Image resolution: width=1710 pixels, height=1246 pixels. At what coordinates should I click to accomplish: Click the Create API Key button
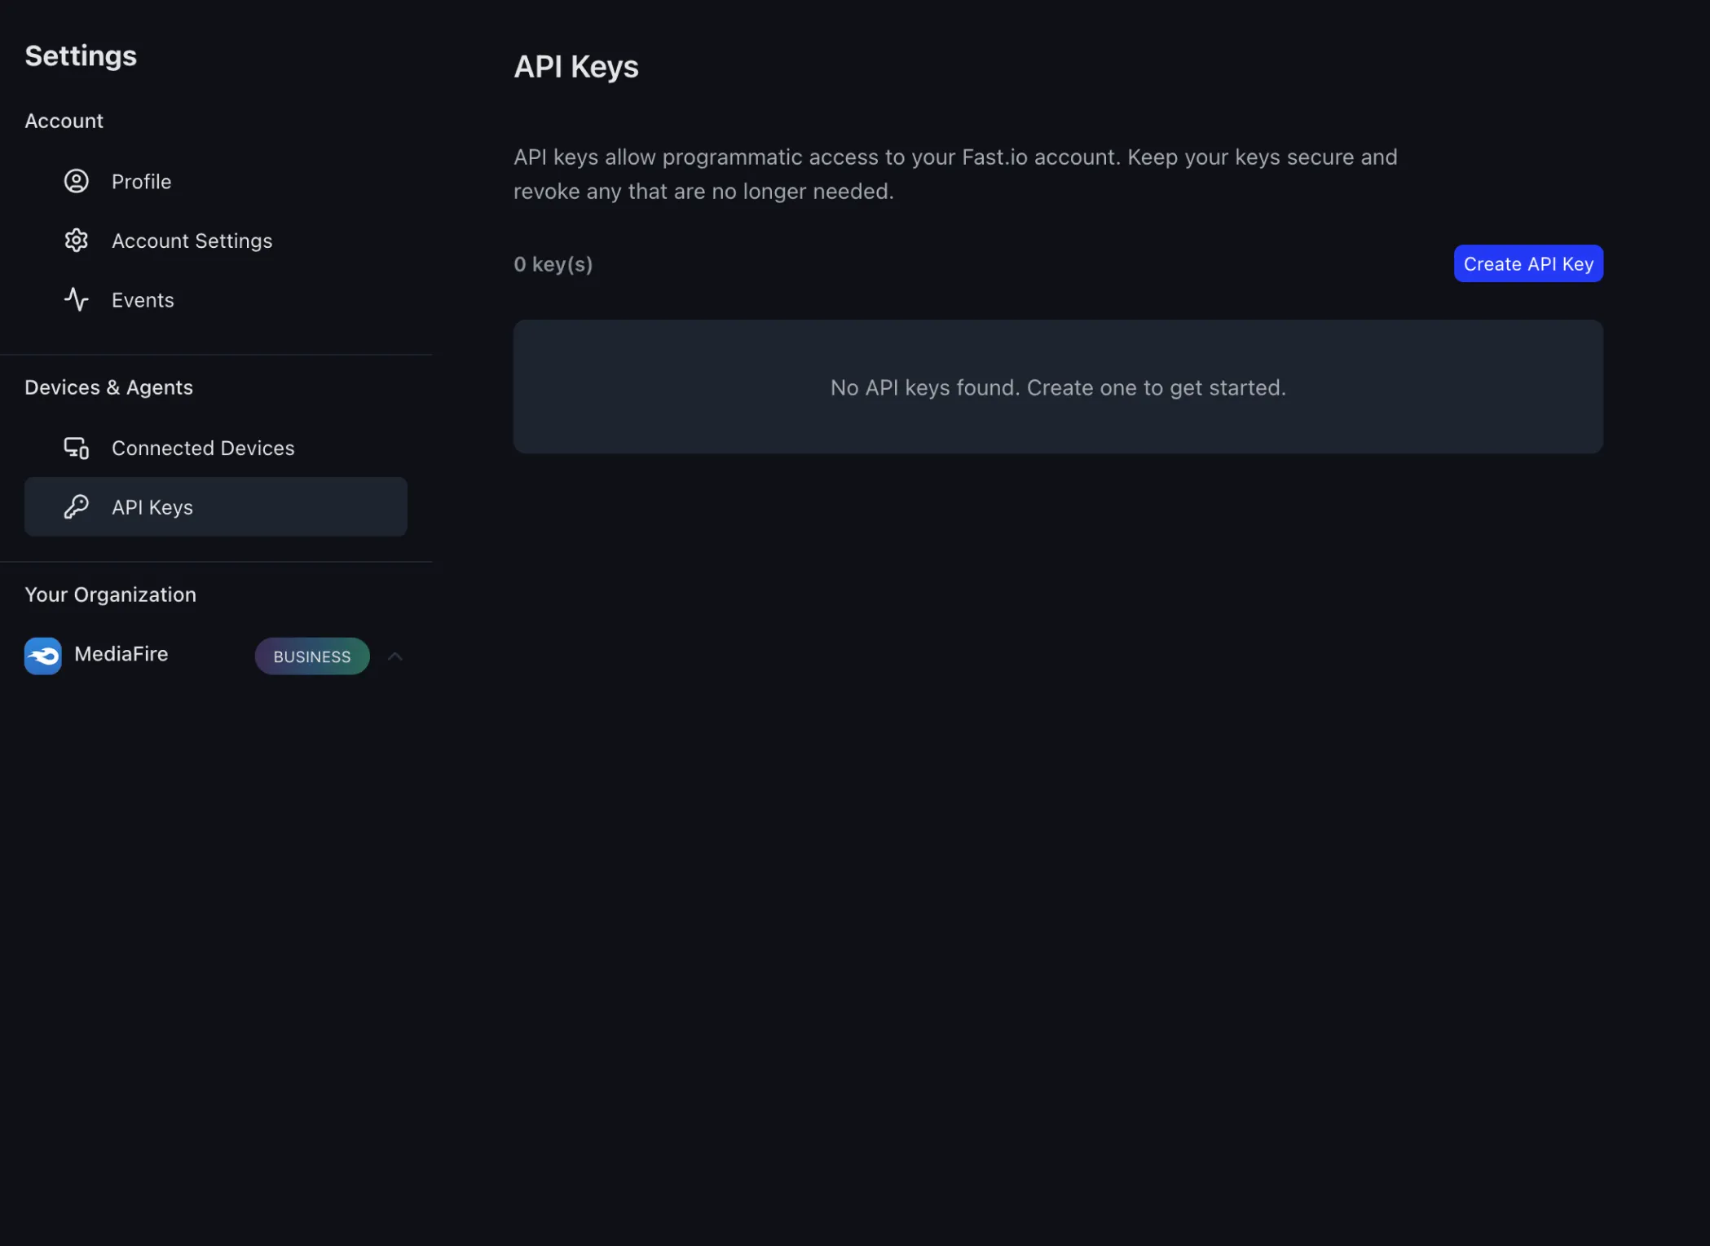coord(1527,263)
